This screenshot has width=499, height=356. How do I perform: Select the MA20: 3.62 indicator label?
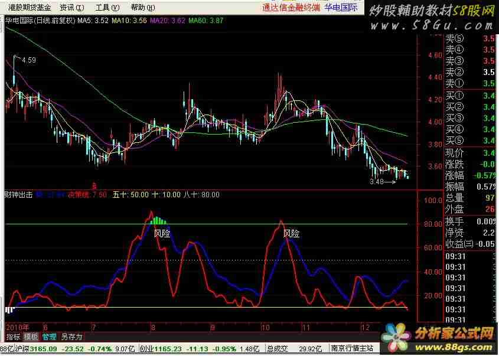[167, 21]
